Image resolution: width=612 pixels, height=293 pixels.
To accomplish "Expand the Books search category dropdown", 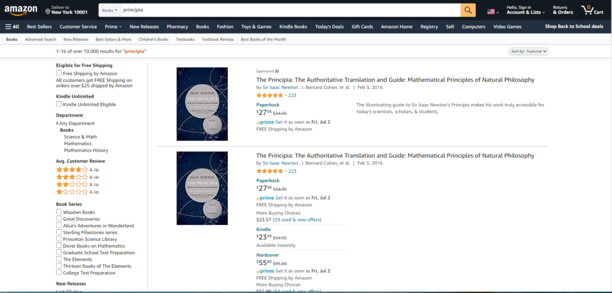I will tap(109, 11).
